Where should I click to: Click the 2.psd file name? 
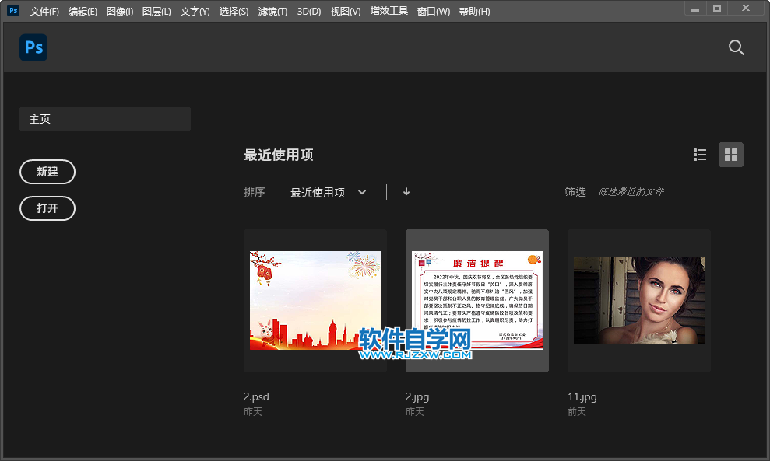pyautogui.click(x=256, y=396)
